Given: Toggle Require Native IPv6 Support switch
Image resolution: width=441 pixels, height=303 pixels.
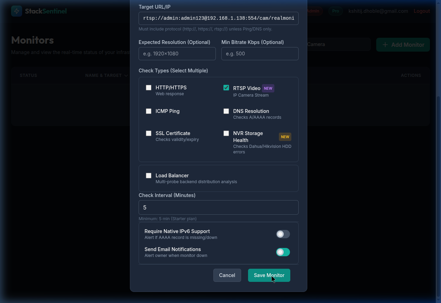Looking at the screenshot, I should click(x=283, y=234).
